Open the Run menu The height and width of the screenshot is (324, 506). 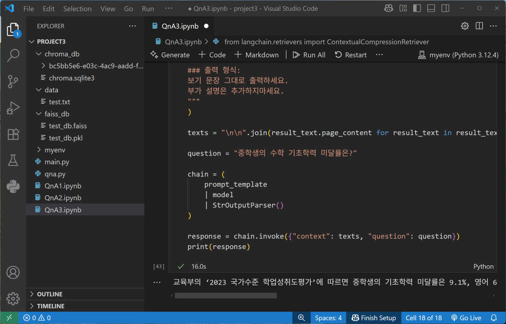(x=148, y=9)
